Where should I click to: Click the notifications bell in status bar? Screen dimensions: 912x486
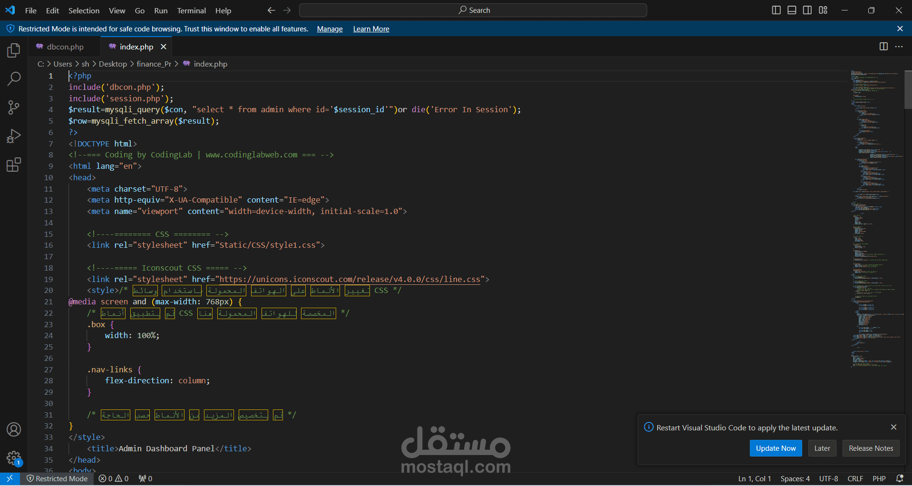[900, 478]
